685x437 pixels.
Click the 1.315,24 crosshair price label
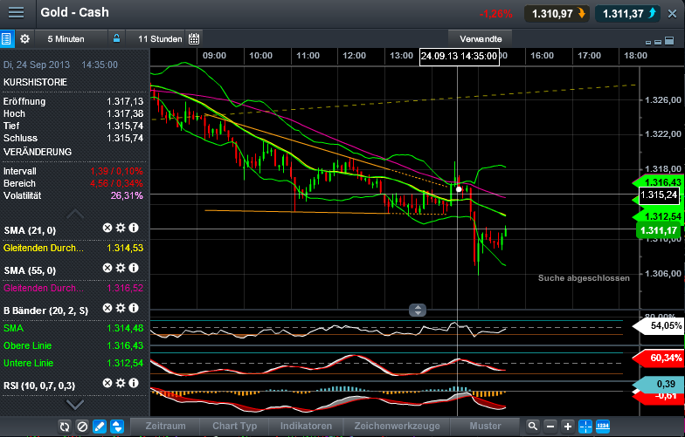point(659,195)
